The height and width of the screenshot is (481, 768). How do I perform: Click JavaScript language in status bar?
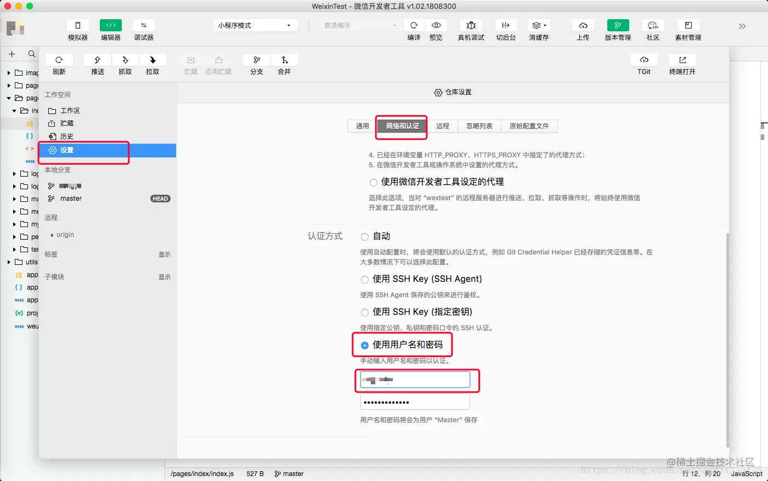click(747, 474)
